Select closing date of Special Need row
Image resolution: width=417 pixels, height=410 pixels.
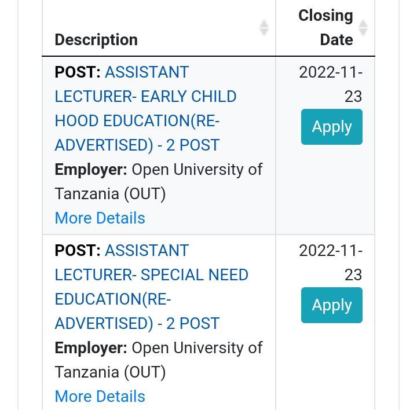tap(331, 262)
